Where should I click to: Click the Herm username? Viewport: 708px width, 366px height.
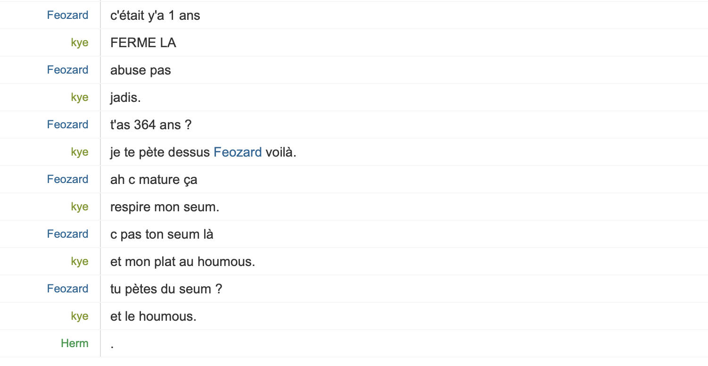(74, 343)
